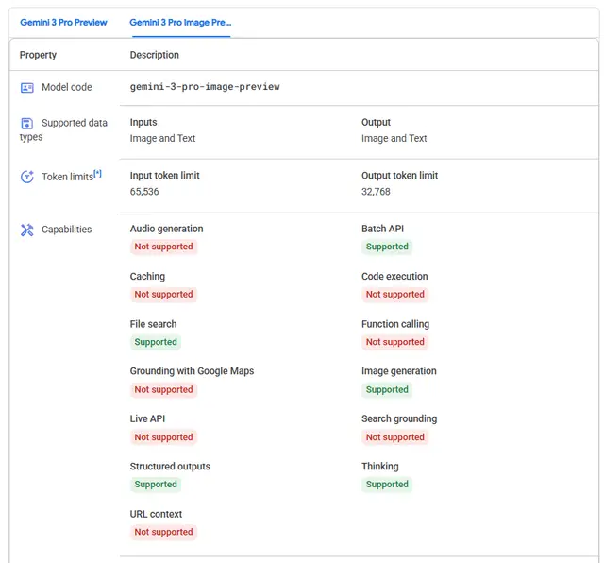Click the 65,536 input token value
Image resolution: width=604 pixels, height=563 pixels.
[144, 192]
